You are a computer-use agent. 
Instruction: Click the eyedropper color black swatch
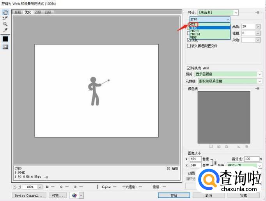tap(5, 39)
